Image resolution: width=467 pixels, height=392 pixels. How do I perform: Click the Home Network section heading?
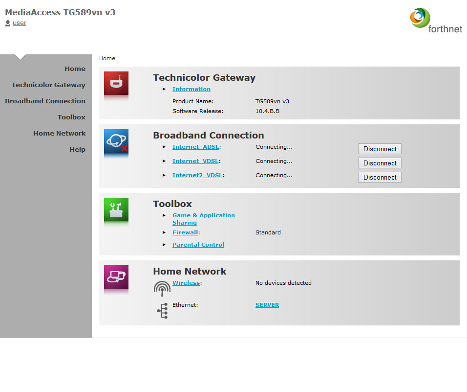pos(190,271)
